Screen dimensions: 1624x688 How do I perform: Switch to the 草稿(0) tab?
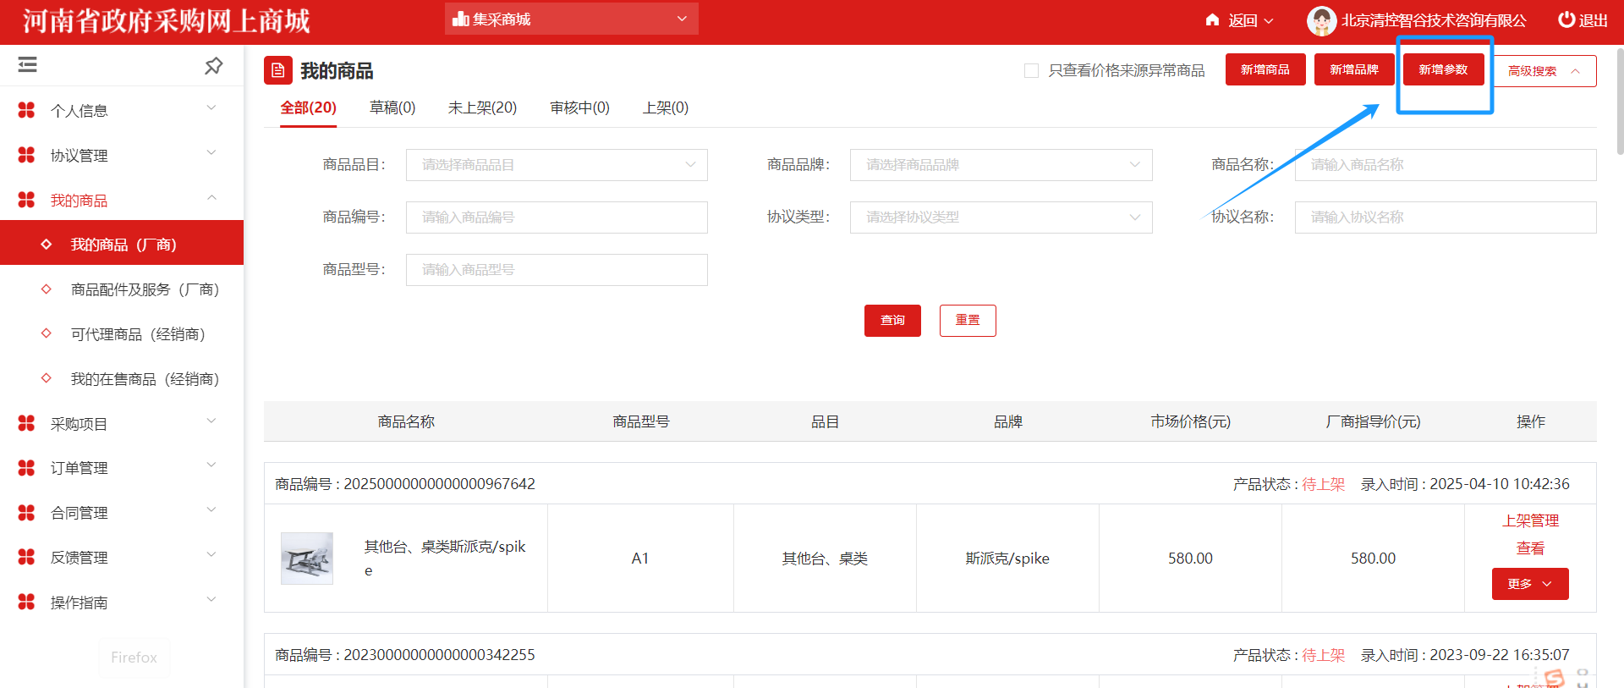(392, 107)
